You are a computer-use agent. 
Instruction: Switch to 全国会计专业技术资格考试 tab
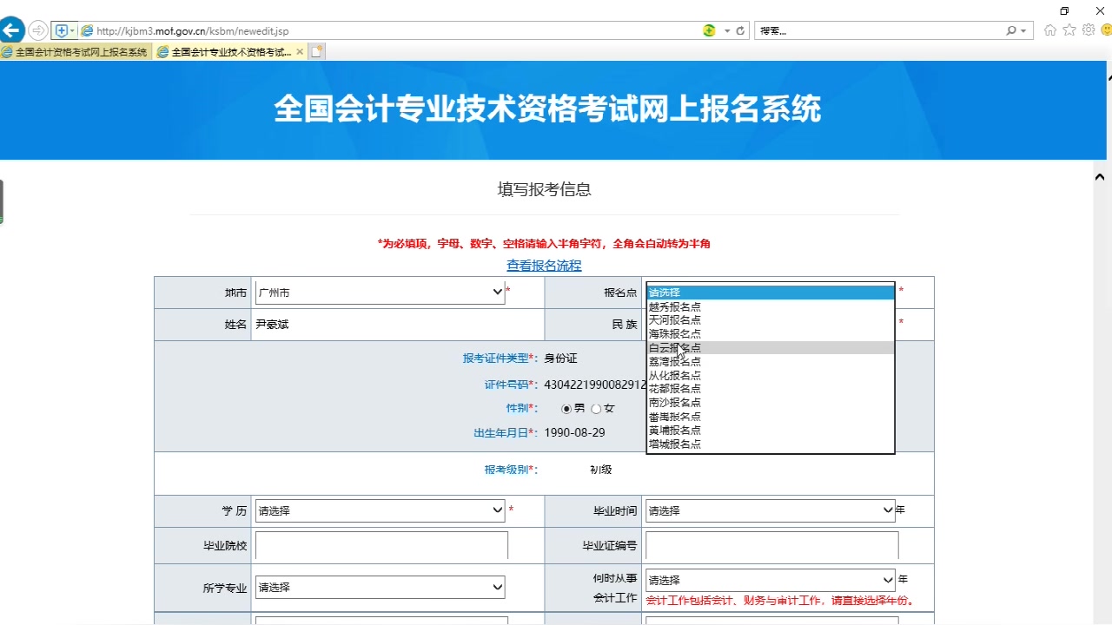230,52
